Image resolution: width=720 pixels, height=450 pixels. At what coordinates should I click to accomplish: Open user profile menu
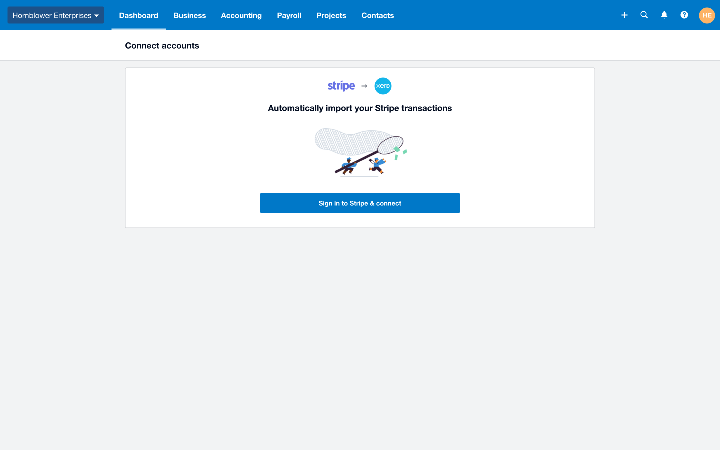(706, 15)
